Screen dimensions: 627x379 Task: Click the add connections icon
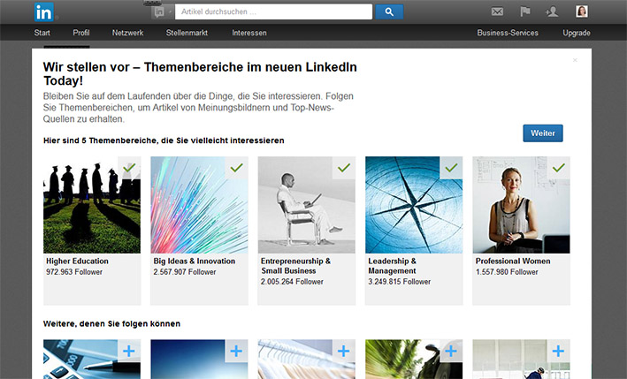coord(552,12)
